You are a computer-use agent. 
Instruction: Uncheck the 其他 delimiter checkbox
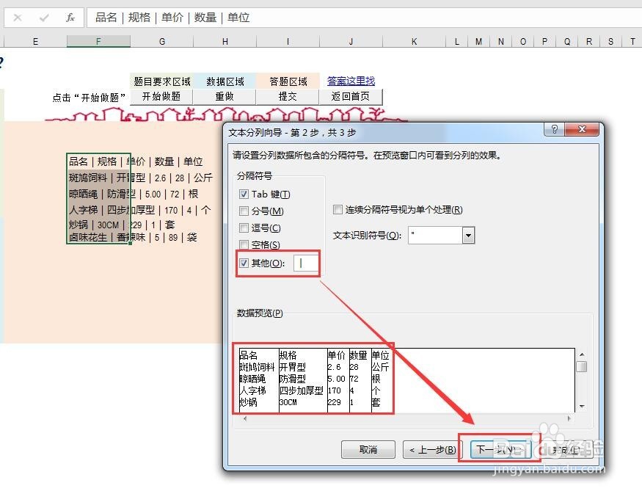click(244, 263)
